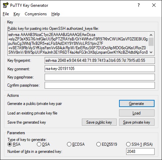Screen dimensions: 162x160
Task: Click the public key scrollbar down arrow
Action: [151, 52]
